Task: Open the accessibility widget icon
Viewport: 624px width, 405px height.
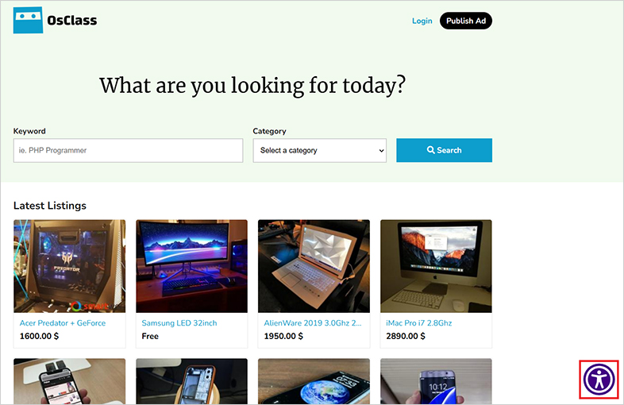Action: (x=599, y=379)
